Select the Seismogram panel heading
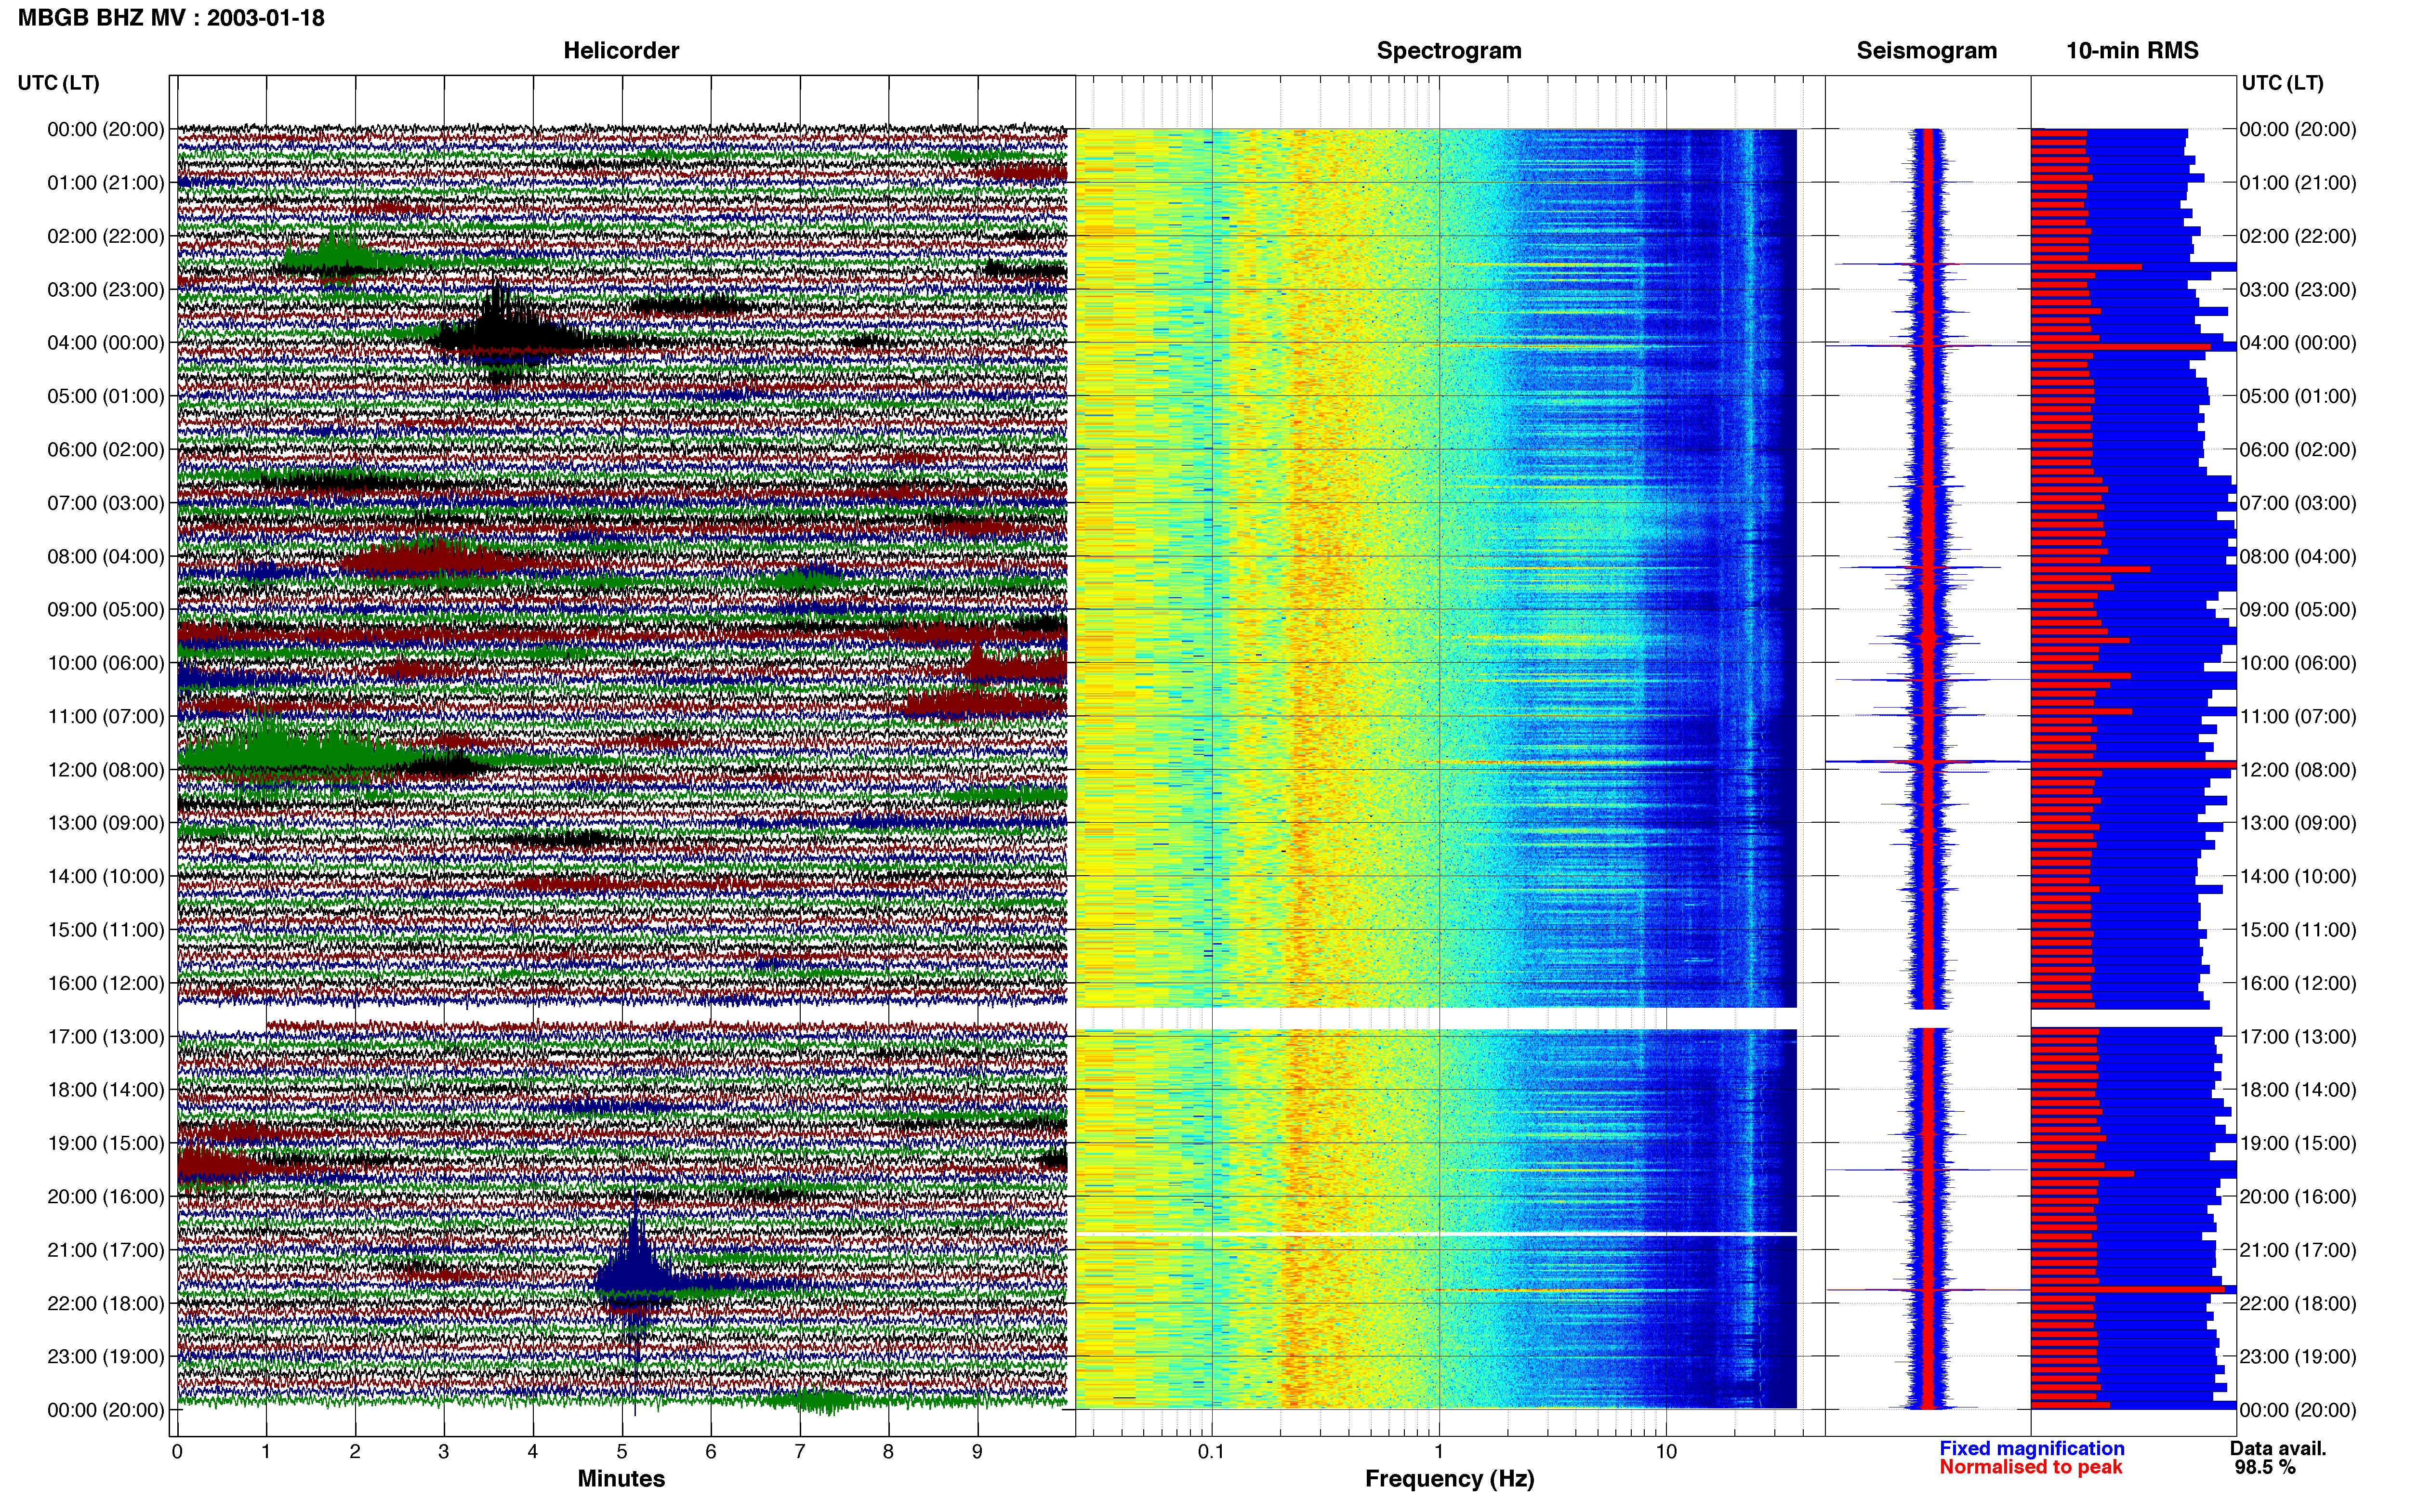Screen dimensions: 2418x1512 (1926, 51)
